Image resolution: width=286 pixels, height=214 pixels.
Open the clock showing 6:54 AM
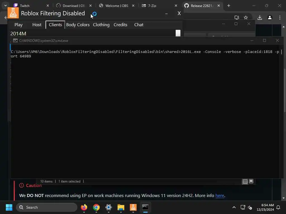click(265, 207)
